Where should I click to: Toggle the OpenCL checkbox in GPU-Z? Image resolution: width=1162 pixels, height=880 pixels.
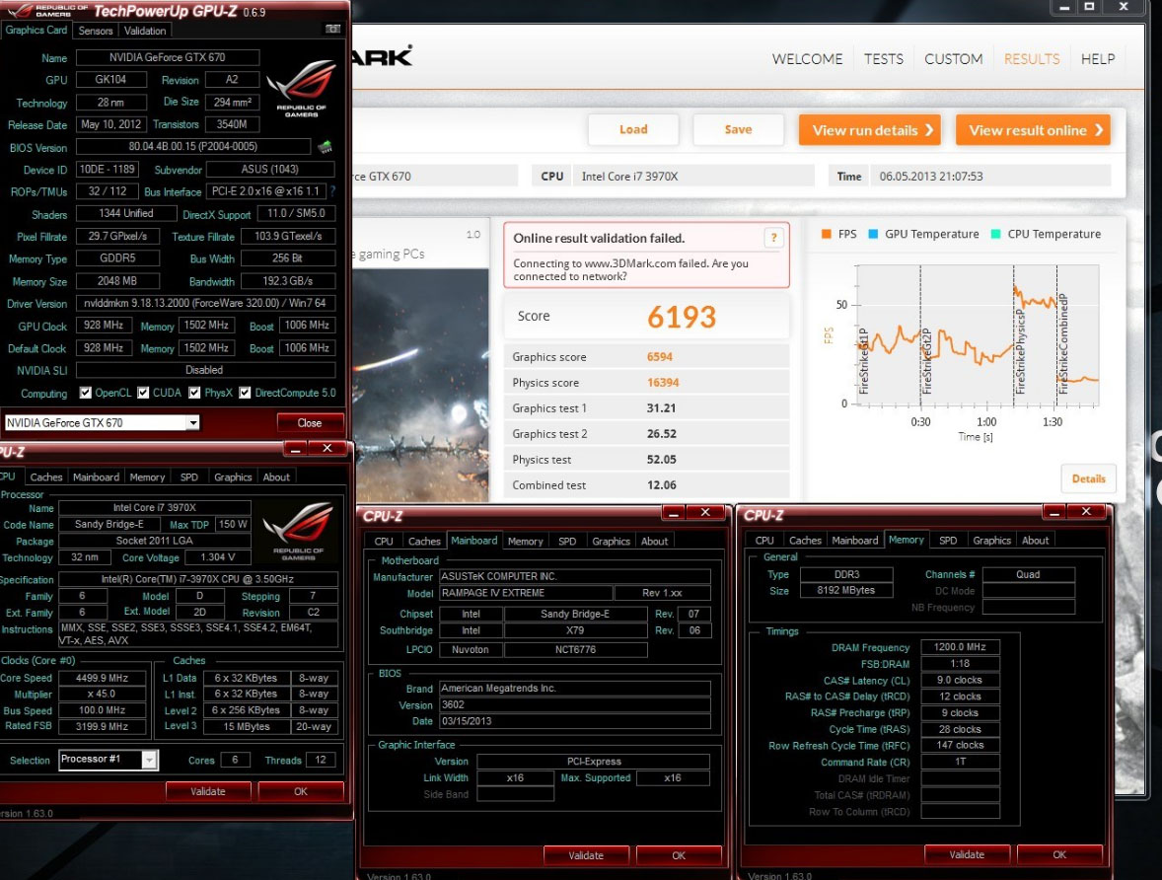85,393
